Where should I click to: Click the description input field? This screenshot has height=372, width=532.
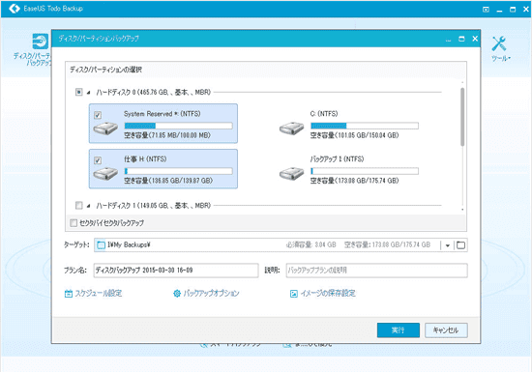tap(376, 271)
